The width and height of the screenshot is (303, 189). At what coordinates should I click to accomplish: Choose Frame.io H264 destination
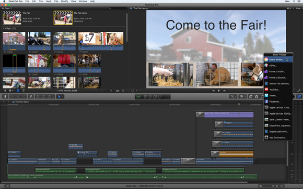[278, 71]
